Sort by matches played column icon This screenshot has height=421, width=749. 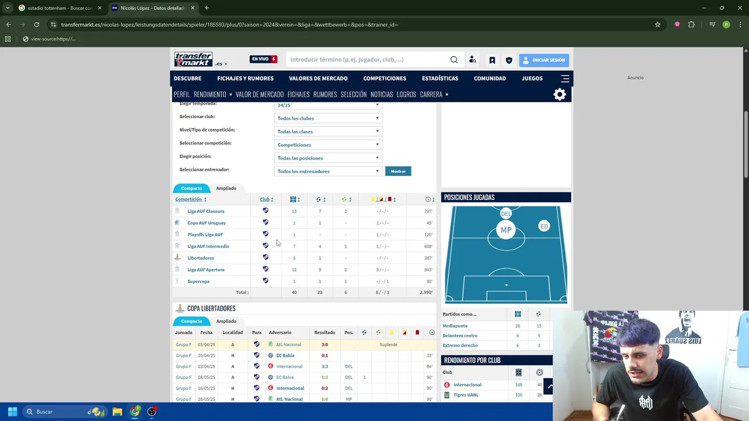[x=293, y=199]
